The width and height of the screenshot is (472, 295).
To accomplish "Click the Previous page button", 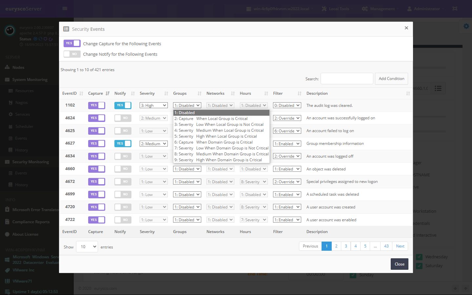I will coord(310,246).
